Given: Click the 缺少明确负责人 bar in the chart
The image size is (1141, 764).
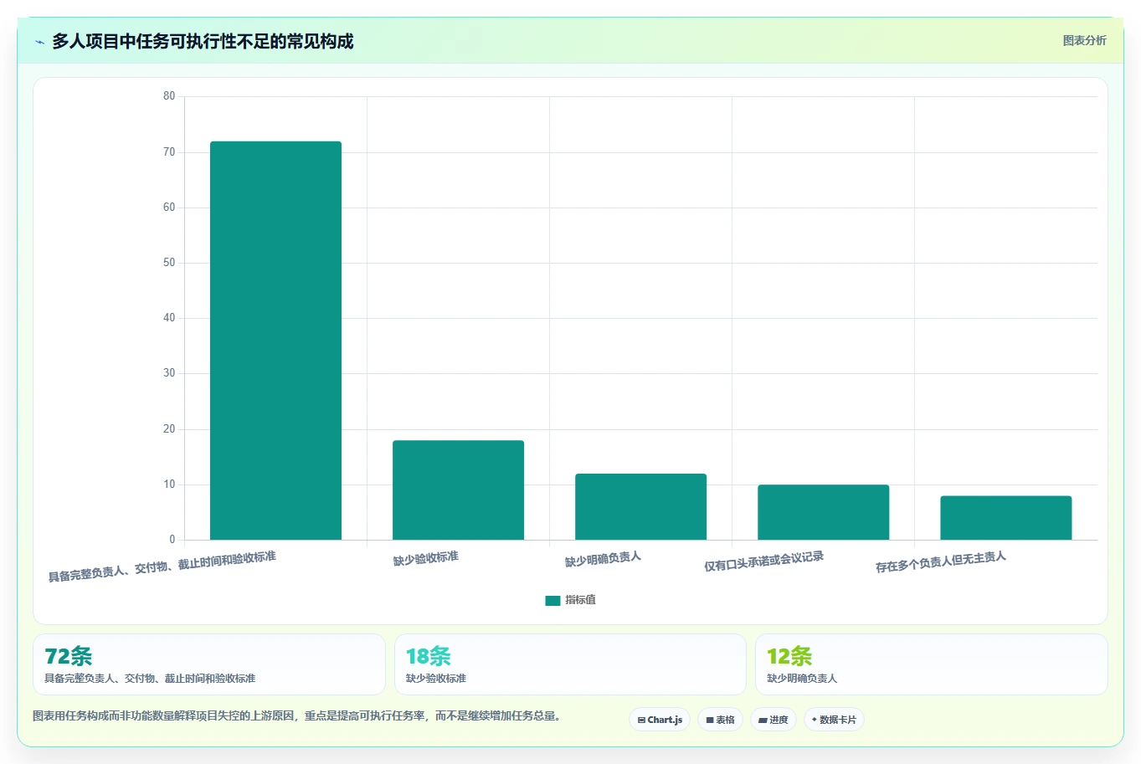Looking at the screenshot, I should click(640, 507).
